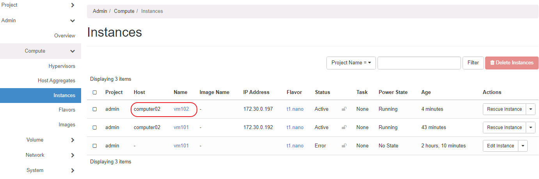Open dropdown arrow next to vm102 Rescue Instance
Viewport: 539px width, 179px height.
coord(530,109)
